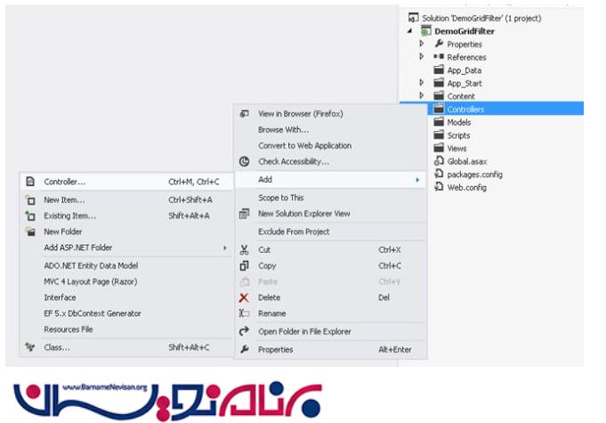Screen dimensions: 606x423
Task: Click the packages.config file icon
Action: click(x=439, y=174)
